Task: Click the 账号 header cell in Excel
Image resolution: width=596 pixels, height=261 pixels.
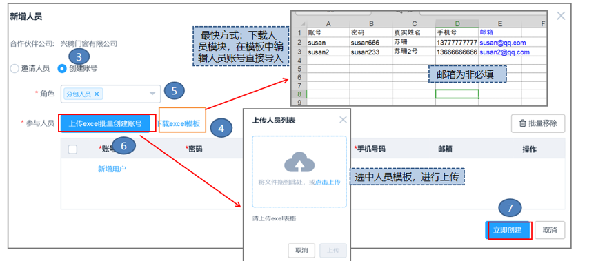Action: [328, 32]
